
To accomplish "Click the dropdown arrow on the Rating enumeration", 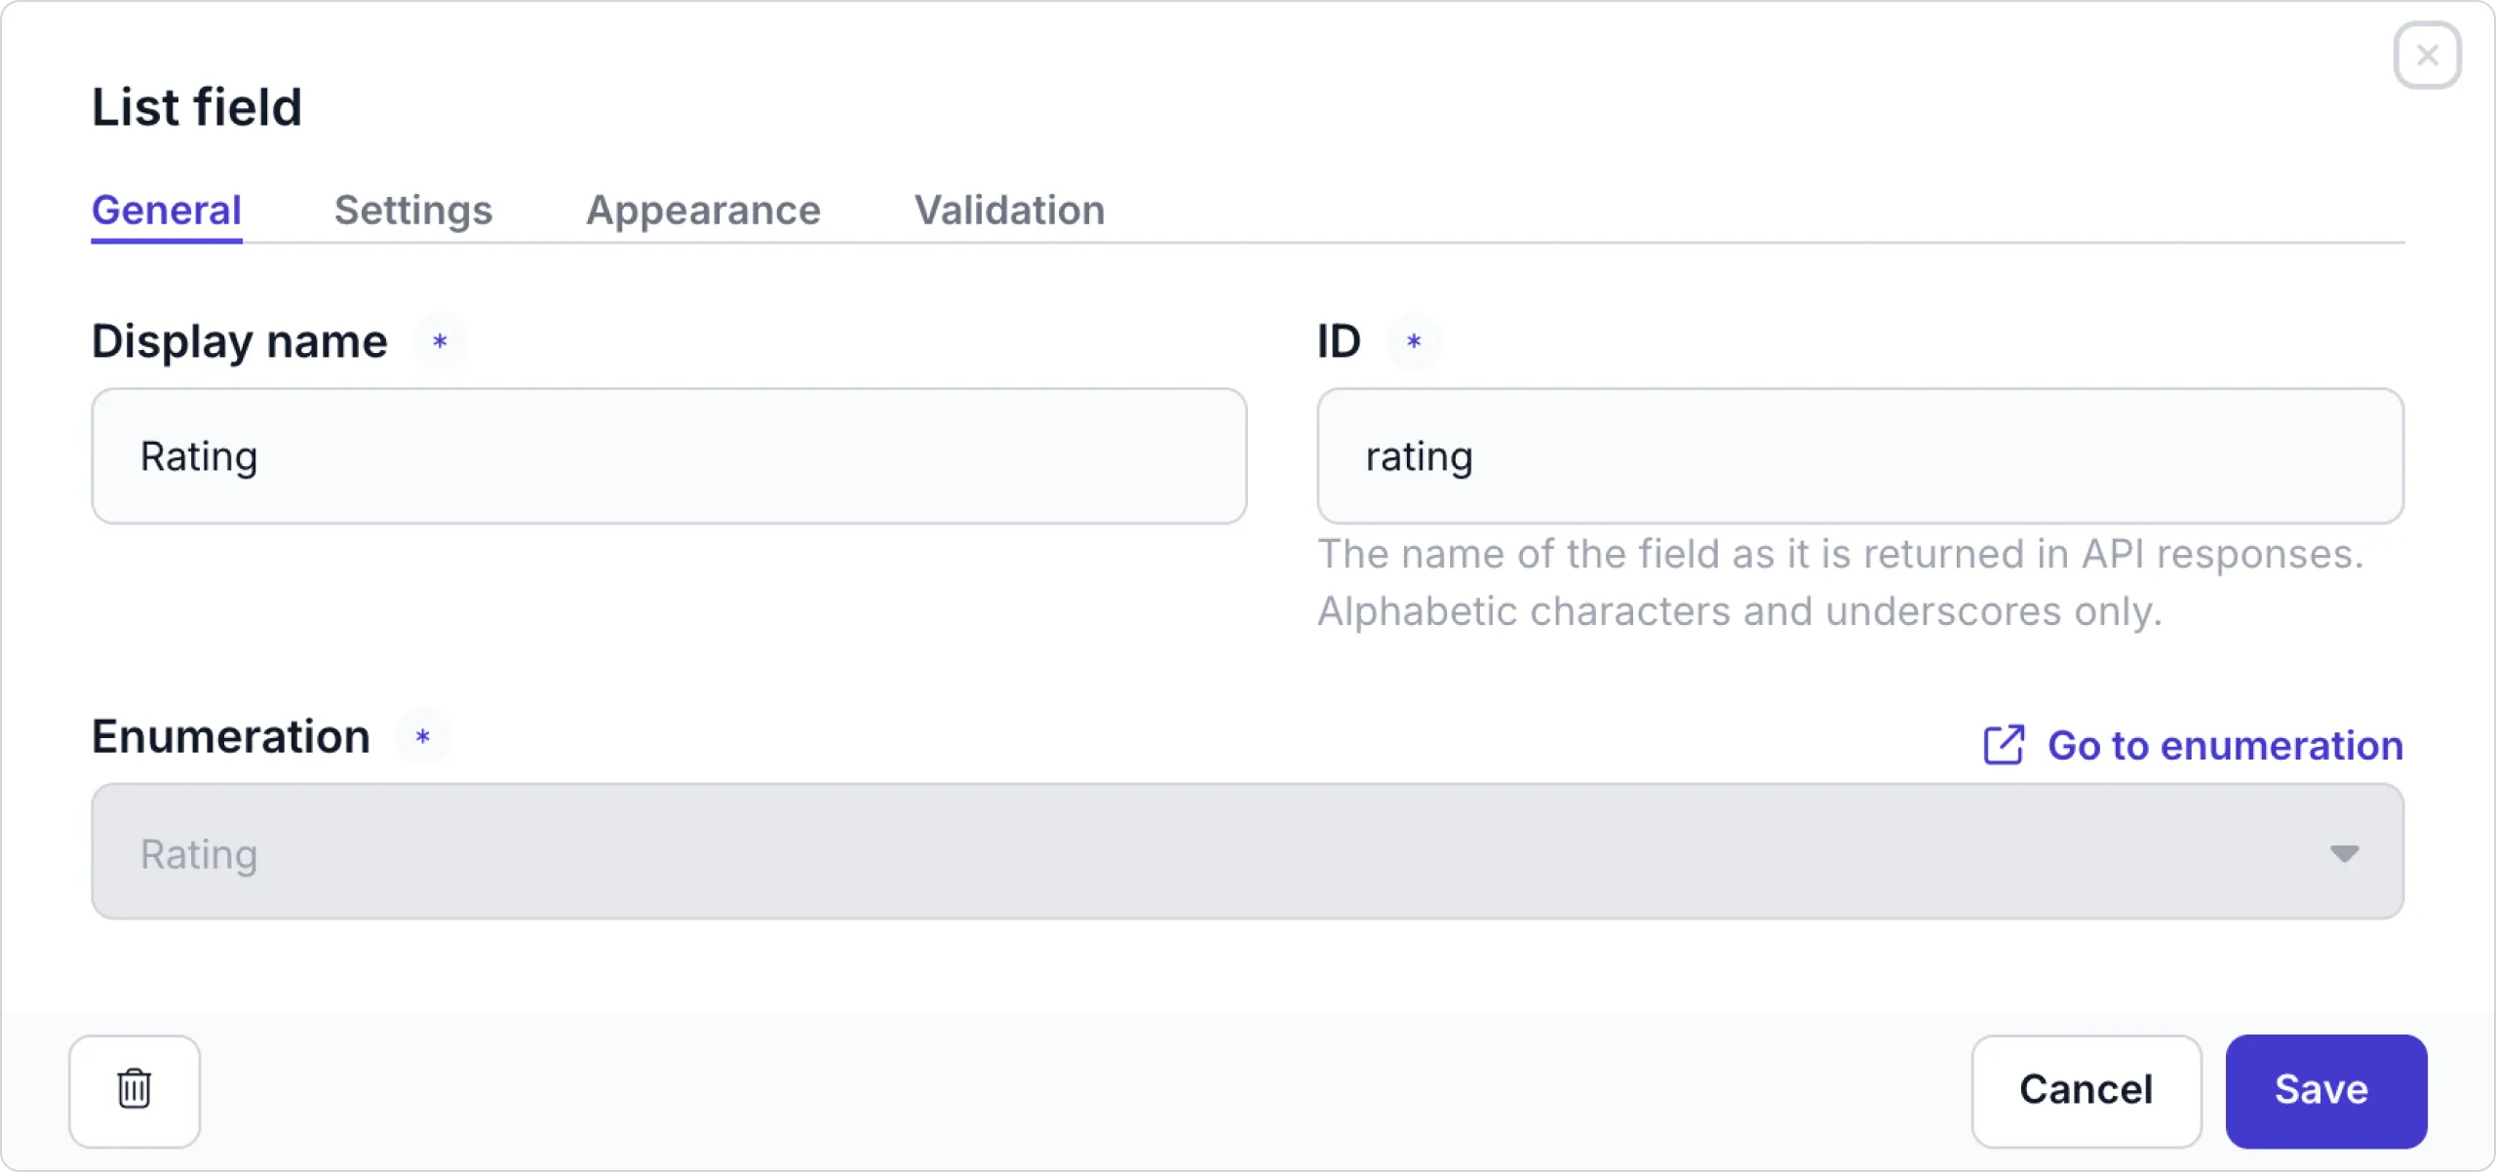I will coord(2345,852).
